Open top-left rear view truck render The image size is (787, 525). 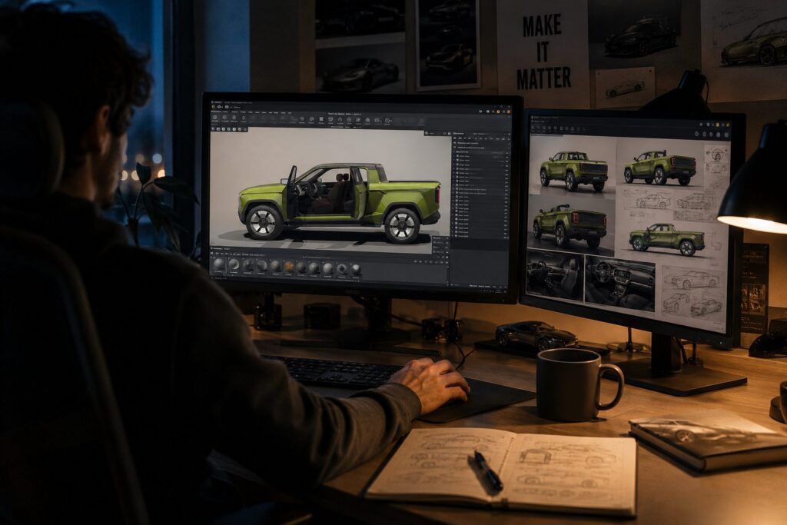click(x=573, y=170)
